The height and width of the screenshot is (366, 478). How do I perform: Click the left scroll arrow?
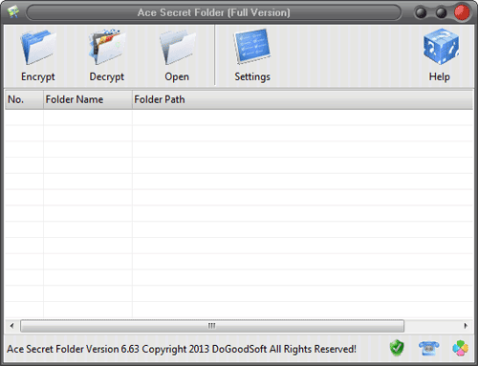tap(11, 326)
